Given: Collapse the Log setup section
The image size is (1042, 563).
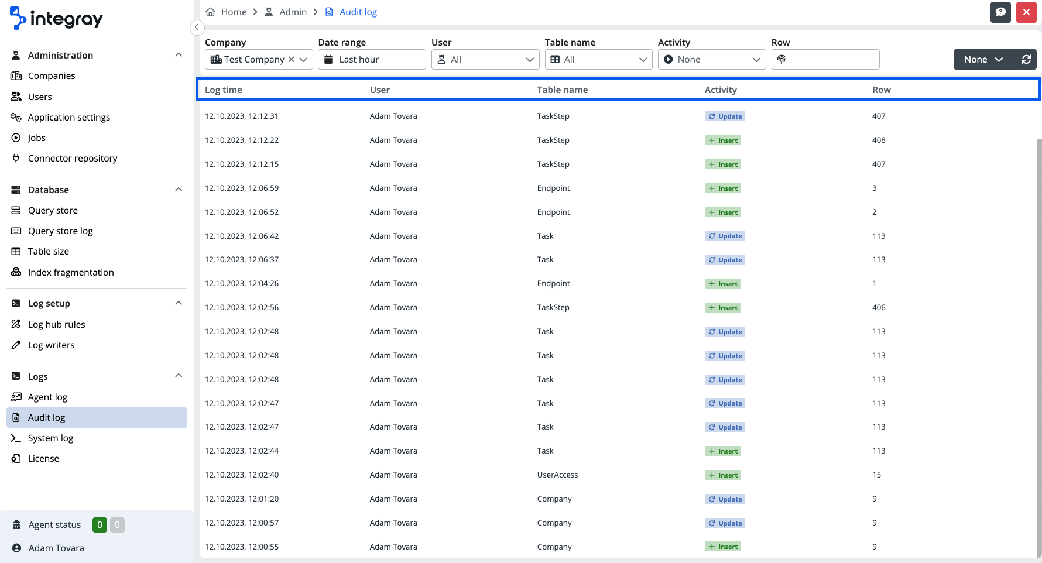Looking at the screenshot, I should coord(179,303).
